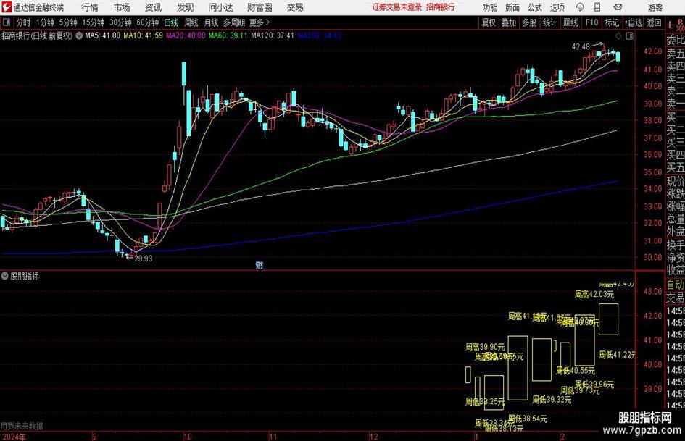Toggle the side panel icon at the chart's top right
The image size is (685, 441).
click(629, 35)
